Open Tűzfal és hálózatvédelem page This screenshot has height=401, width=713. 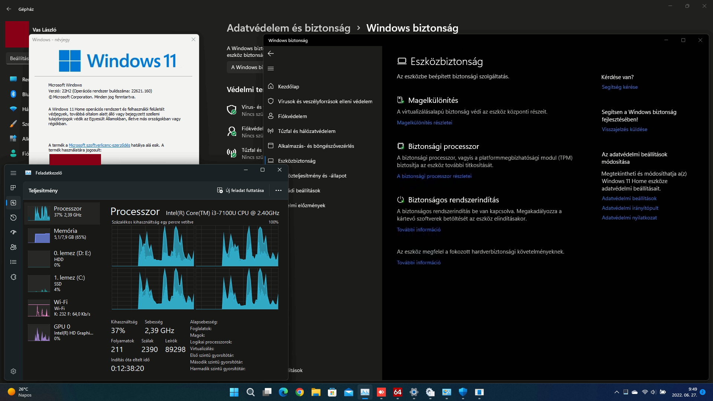pos(306,131)
